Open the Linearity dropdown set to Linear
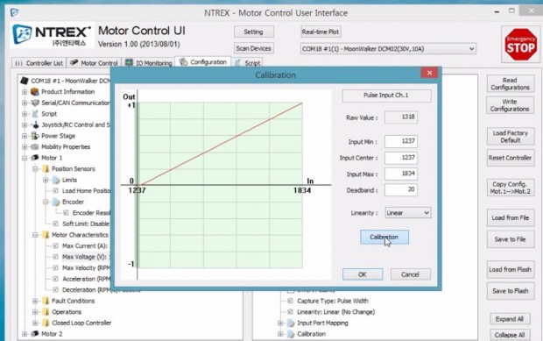Screen dimensions: 543x341 tap(408, 213)
